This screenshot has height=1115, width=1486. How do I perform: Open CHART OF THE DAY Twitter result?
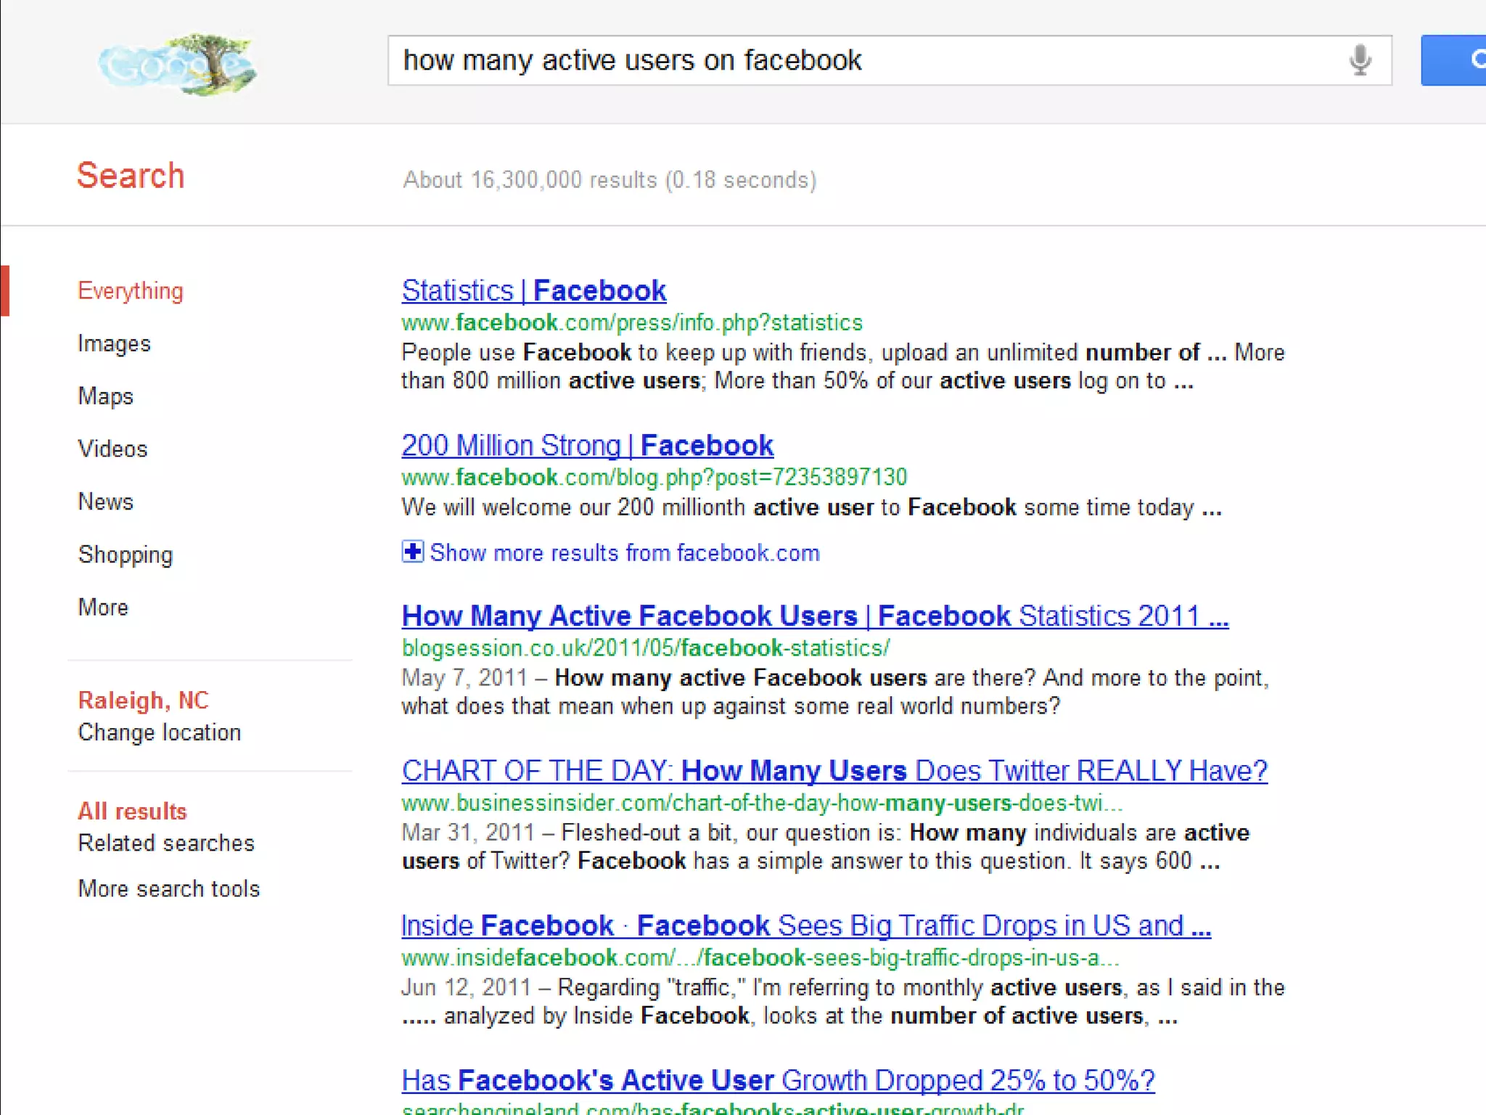coord(834,771)
